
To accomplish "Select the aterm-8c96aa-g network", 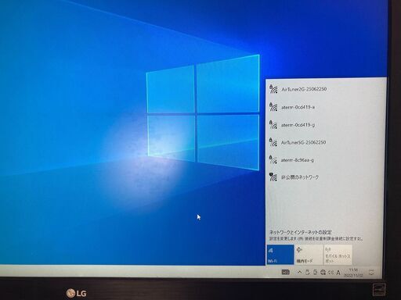I will point(326,160).
